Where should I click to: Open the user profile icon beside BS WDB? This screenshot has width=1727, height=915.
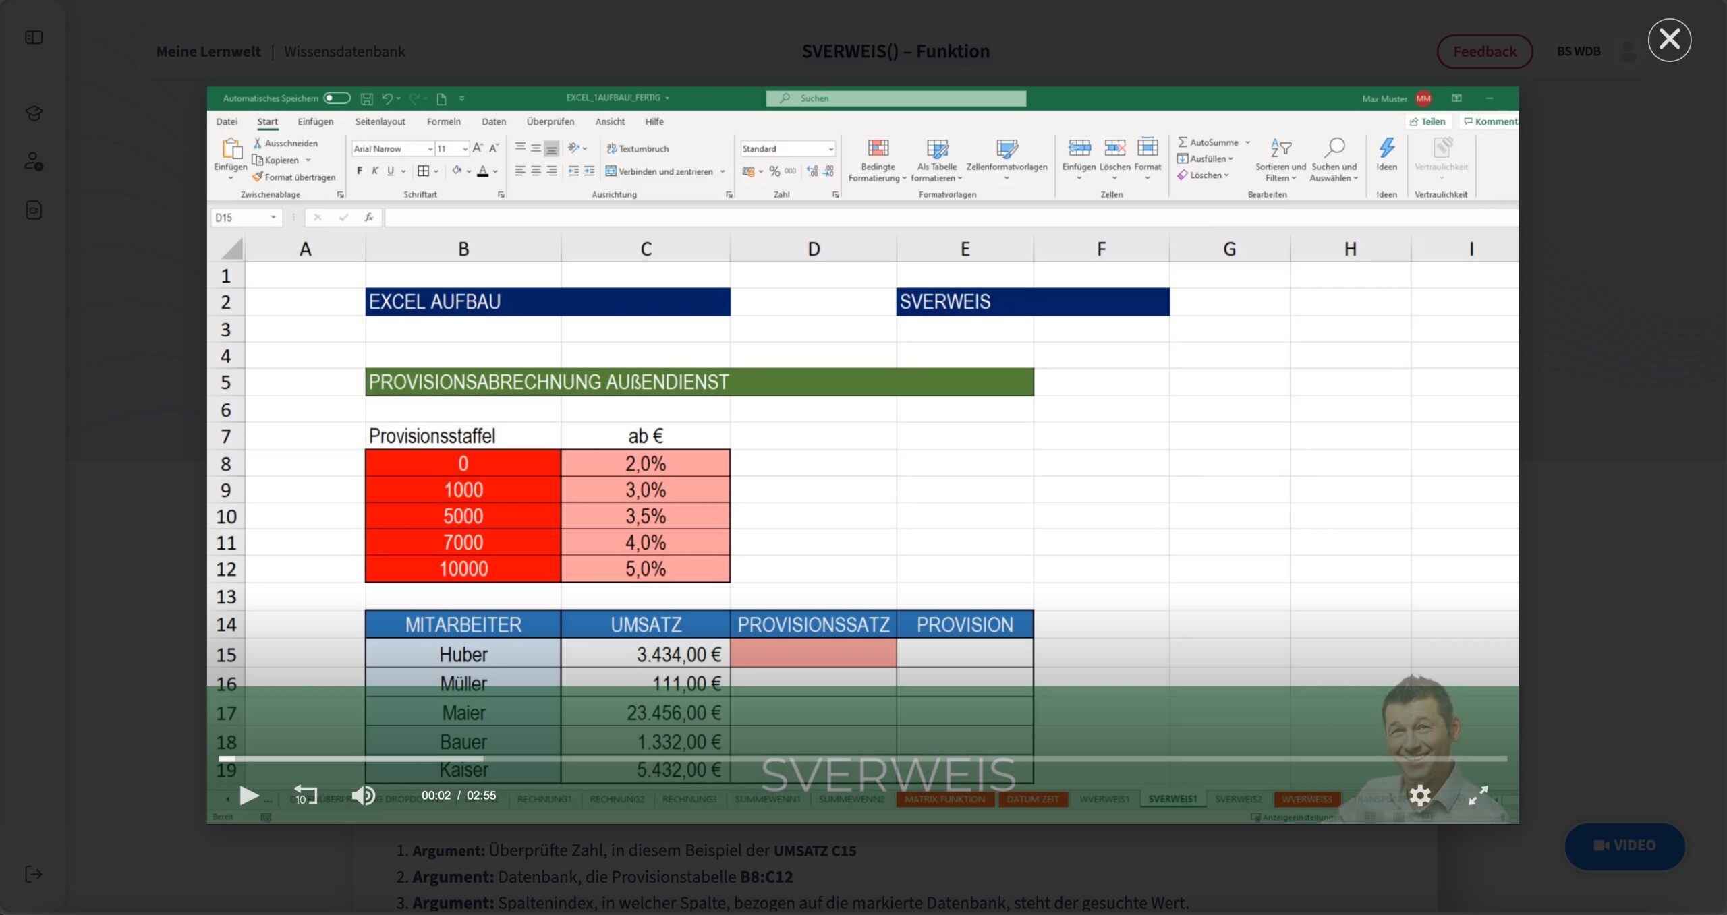click(x=1628, y=51)
